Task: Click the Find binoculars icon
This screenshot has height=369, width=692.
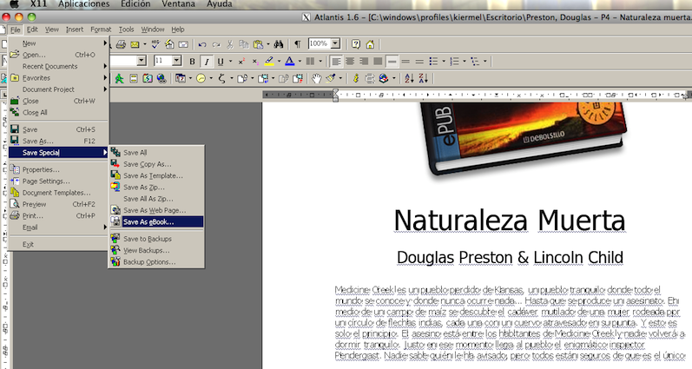Action: (279, 43)
